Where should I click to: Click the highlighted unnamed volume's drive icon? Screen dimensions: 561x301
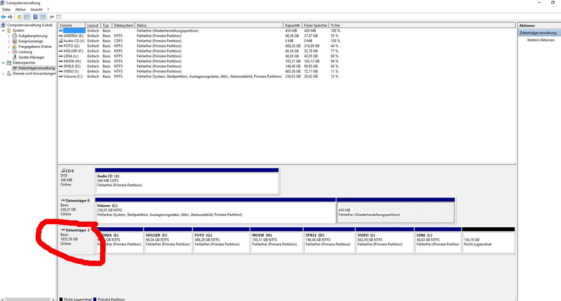coord(61,31)
